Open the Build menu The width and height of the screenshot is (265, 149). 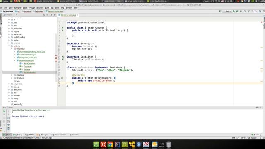(x=47, y=8)
